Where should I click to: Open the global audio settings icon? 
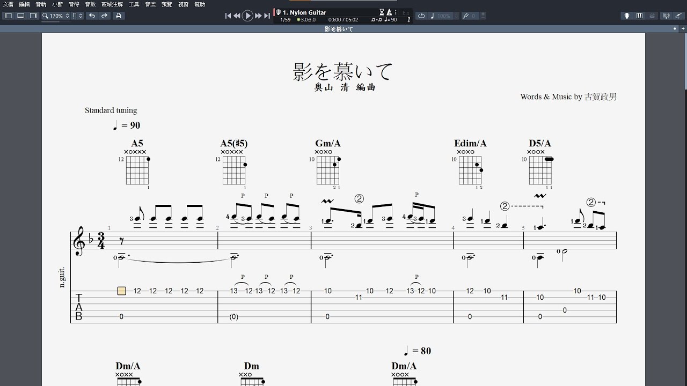(667, 16)
